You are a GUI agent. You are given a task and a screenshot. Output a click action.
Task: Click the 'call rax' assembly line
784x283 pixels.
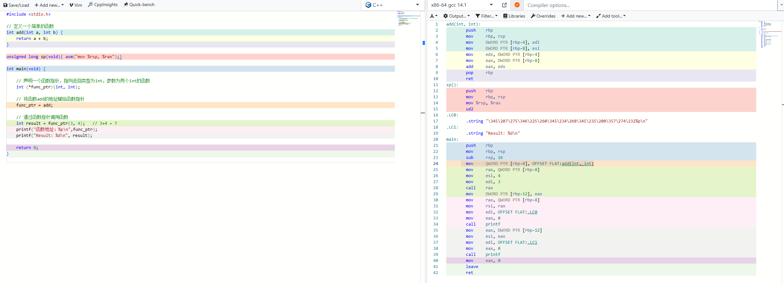(479, 188)
